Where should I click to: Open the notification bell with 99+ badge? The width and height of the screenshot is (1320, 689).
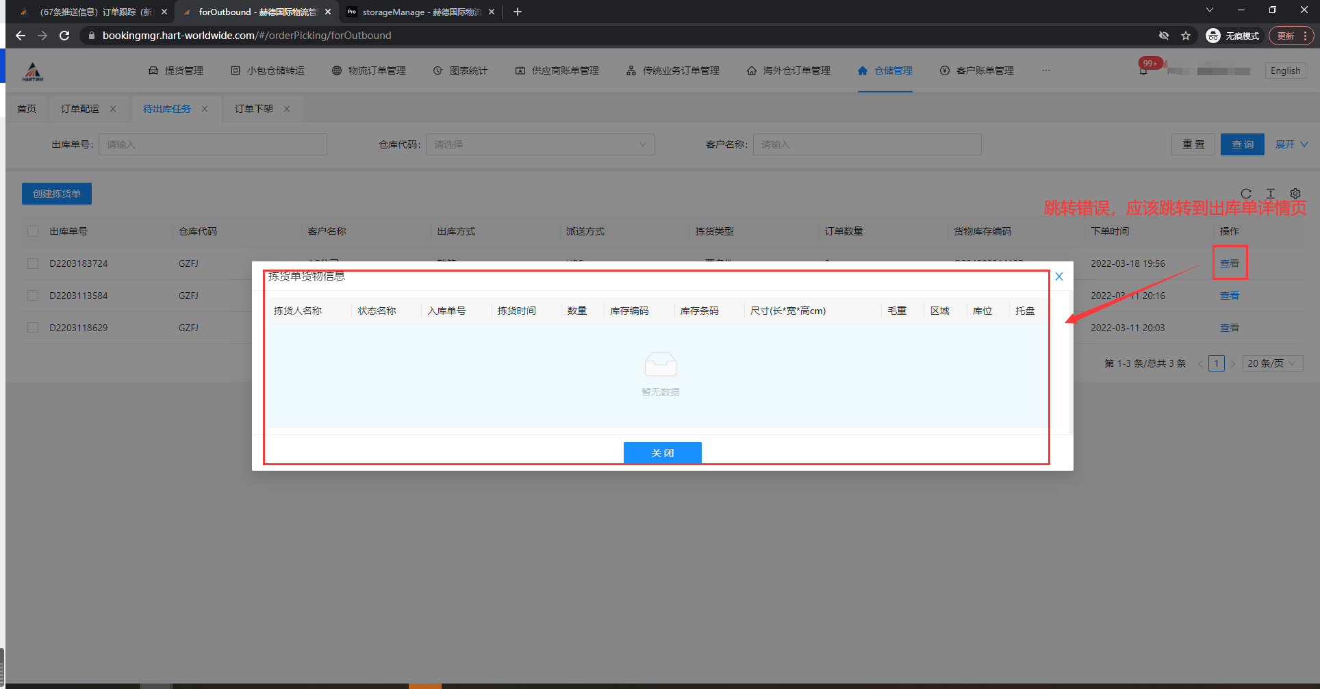tap(1143, 70)
